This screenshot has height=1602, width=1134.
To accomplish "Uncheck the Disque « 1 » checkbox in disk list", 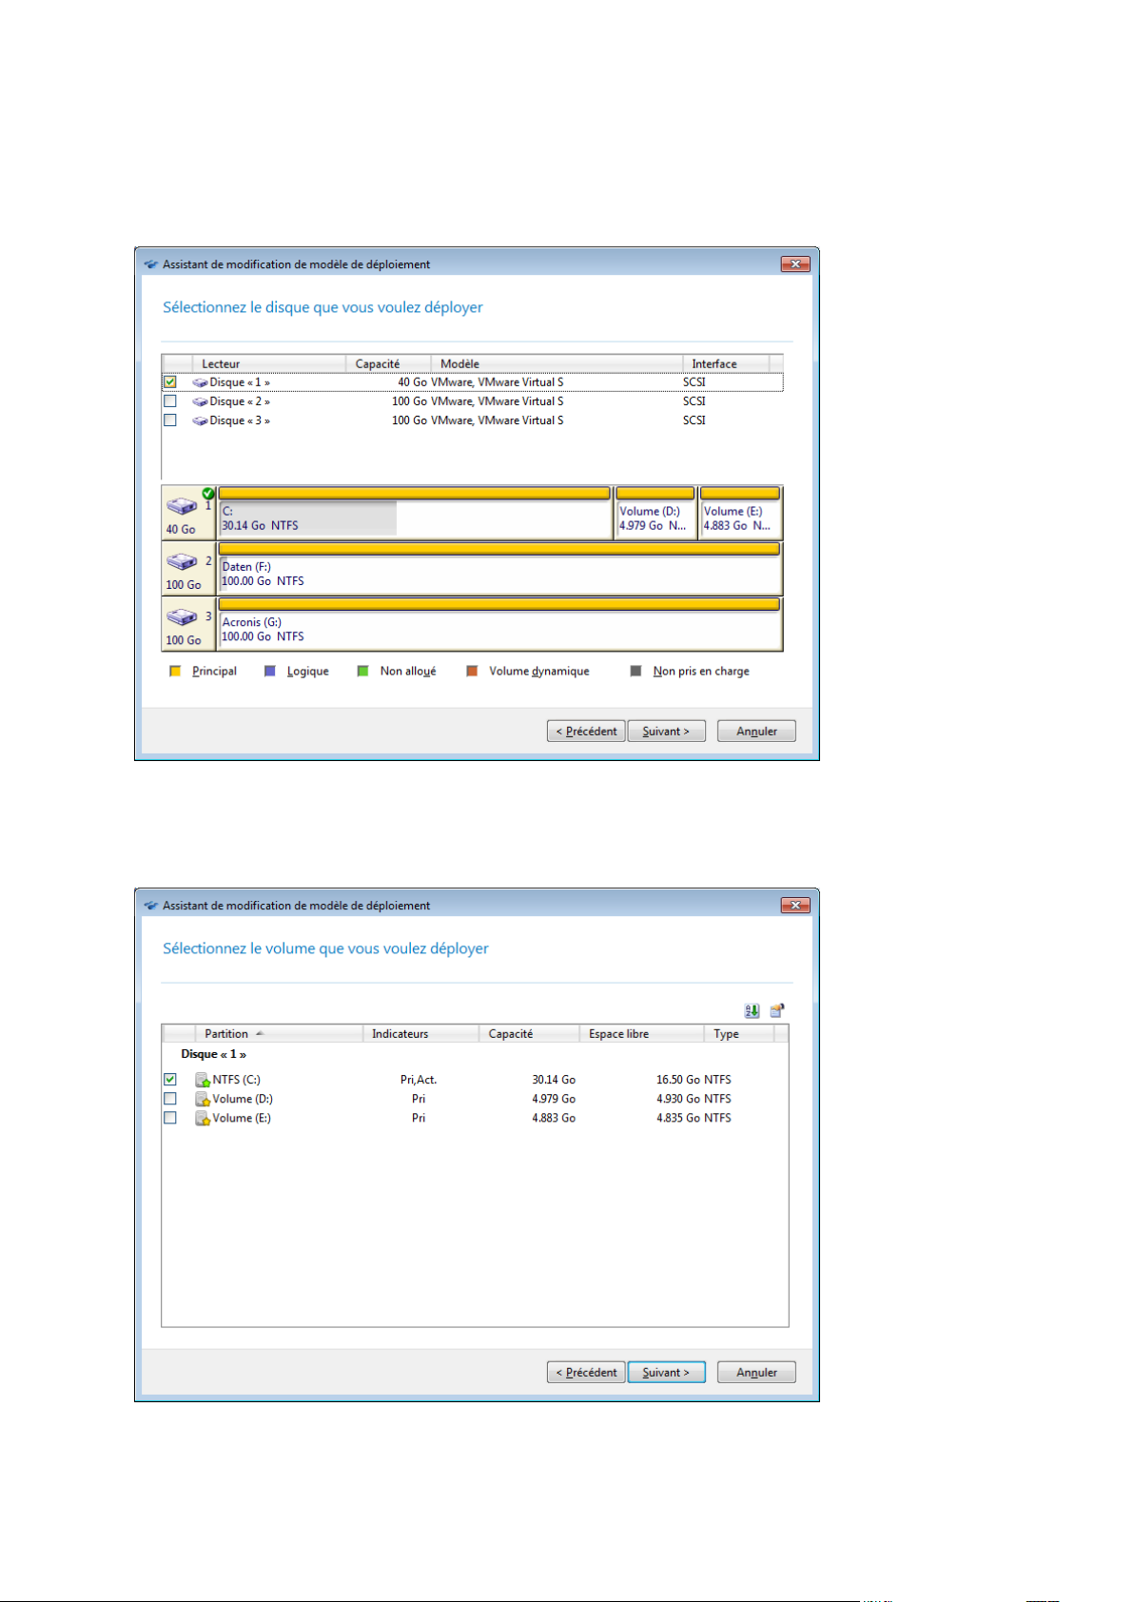I will pos(170,382).
